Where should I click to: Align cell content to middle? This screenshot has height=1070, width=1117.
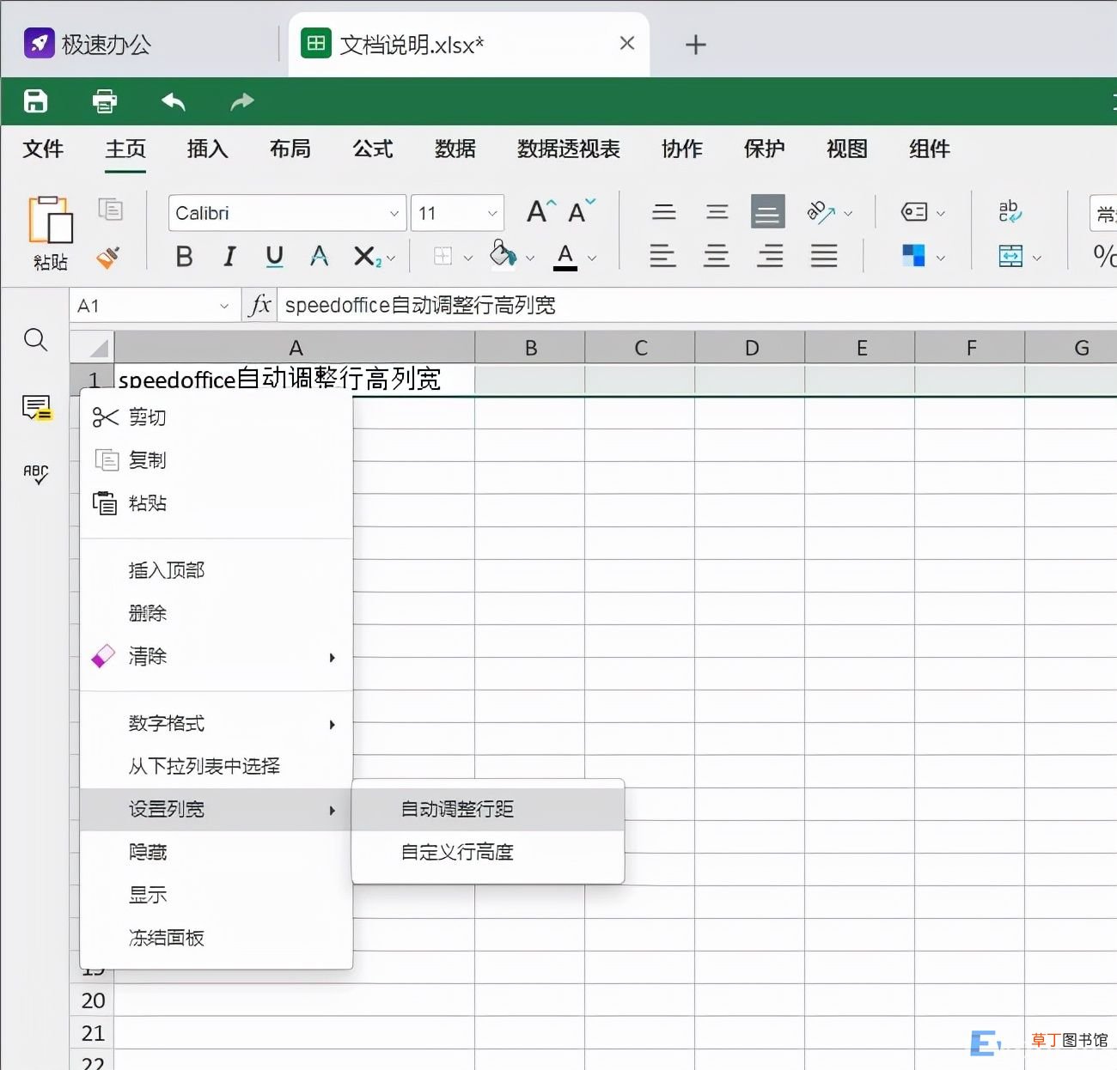pos(717,211)
